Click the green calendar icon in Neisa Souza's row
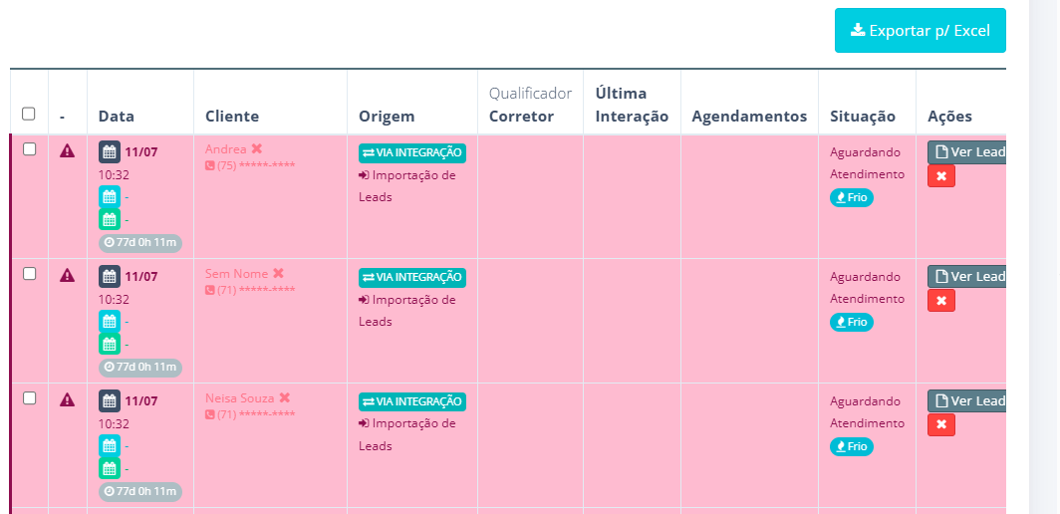This screenshot has width=1060, height=514. pyautogui.click(x=110, y=468)
